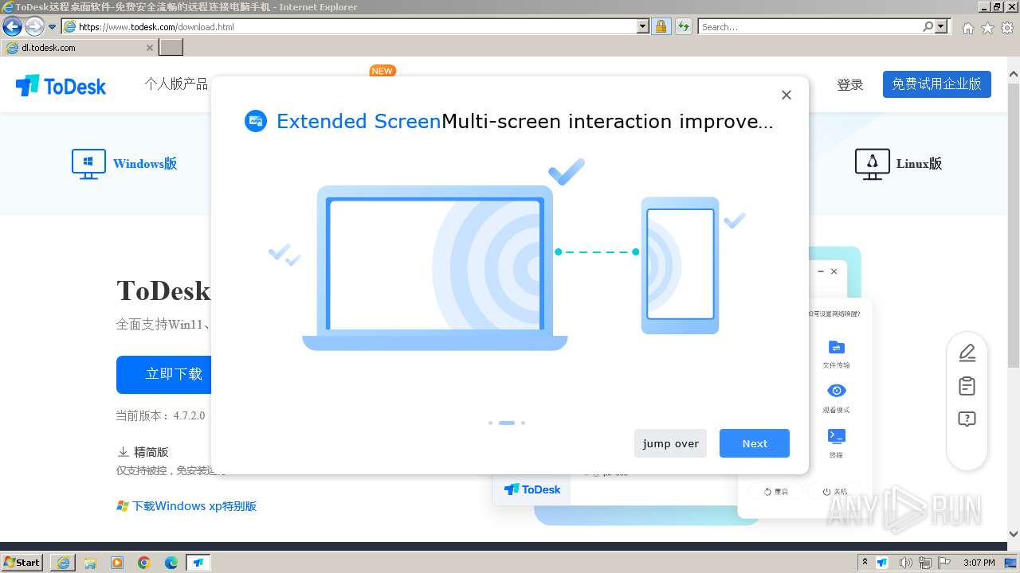
Task: Open the IE Tools gear icon
Action: 1007,28
